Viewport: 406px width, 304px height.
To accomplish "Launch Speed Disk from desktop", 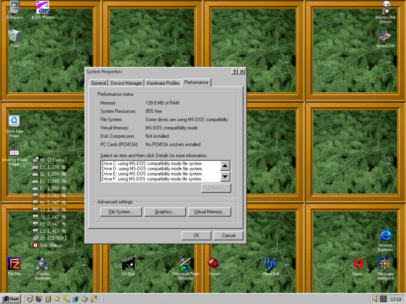I will click(x=385, y=36).
